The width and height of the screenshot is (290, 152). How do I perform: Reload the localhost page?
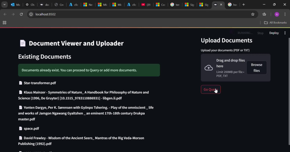click(21, 14)
